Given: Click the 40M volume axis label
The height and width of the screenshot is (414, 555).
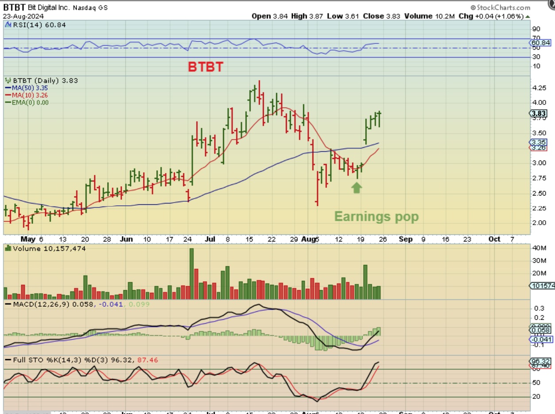Looking at the screenshot, I should 538,247.
